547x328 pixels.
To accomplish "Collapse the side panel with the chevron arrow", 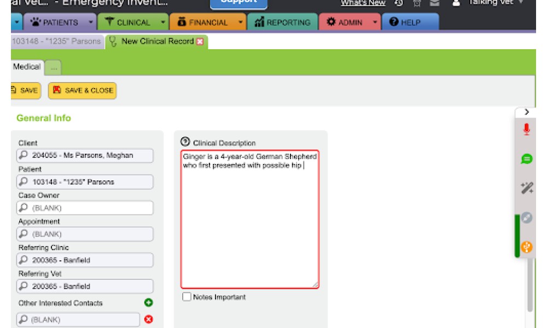I will pos(527,112).
